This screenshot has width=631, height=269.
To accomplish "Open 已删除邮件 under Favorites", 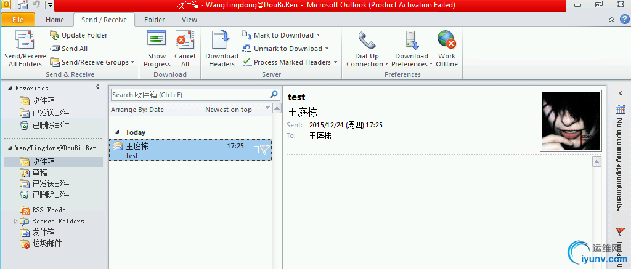I will click(51, 125).
